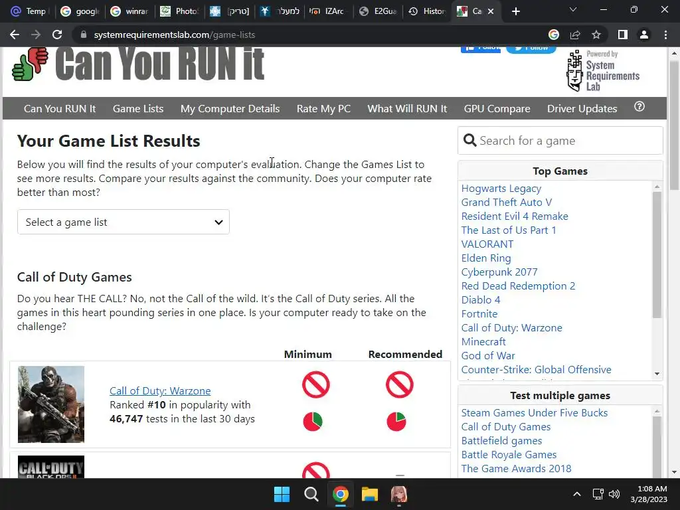The height and width of the screenshot is (510, 680).
Task: Open GPU Compare in the nav bar
Action: point(497,108)
